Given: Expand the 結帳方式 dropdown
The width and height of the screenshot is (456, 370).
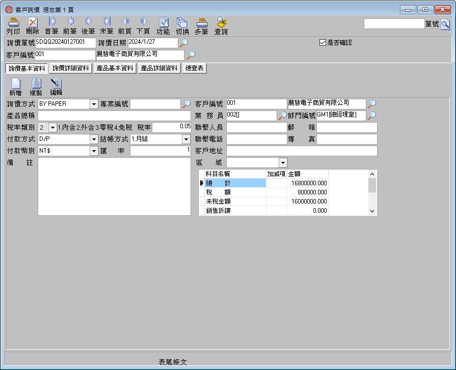Looking at the screenshot, I should (186, 139).
